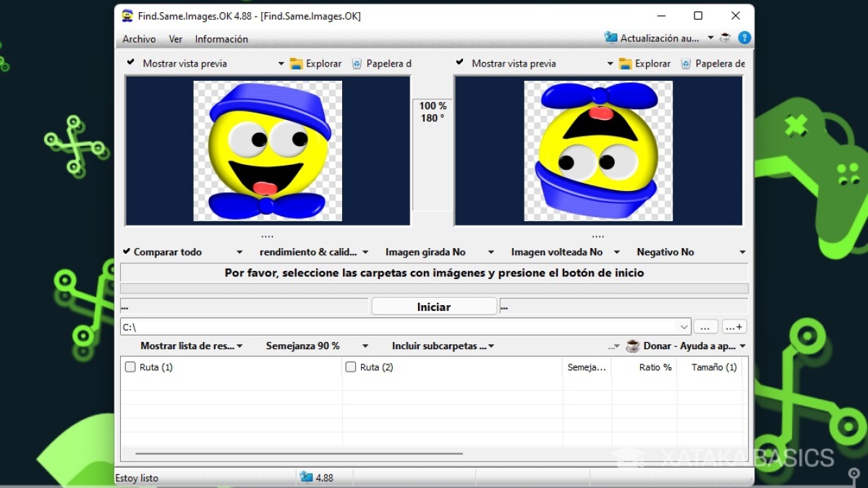Click the Explorar folder icon above left preview
Screen dimensions: 868x488
point(296,64)
